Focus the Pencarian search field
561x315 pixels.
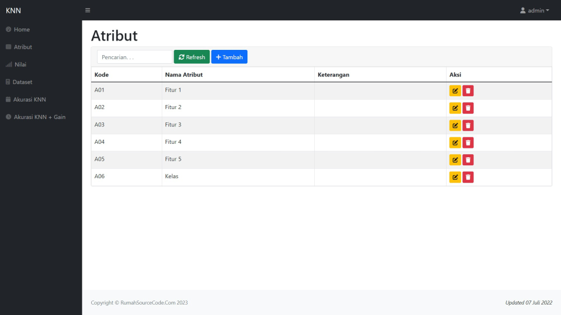coord(134,57)
